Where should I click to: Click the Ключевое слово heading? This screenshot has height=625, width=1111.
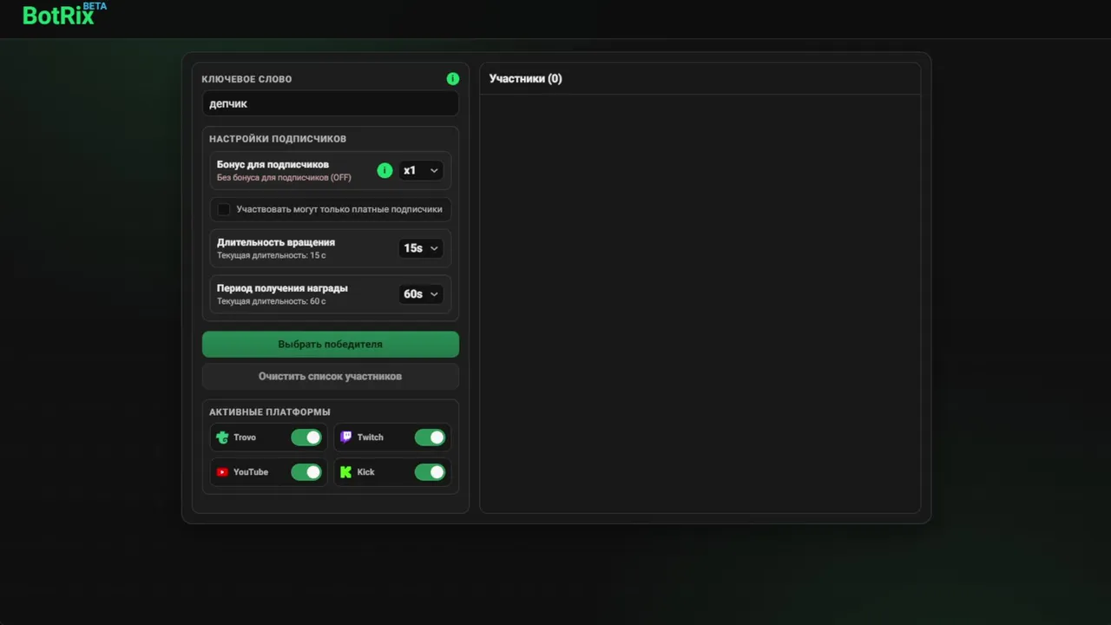point(247,79)
